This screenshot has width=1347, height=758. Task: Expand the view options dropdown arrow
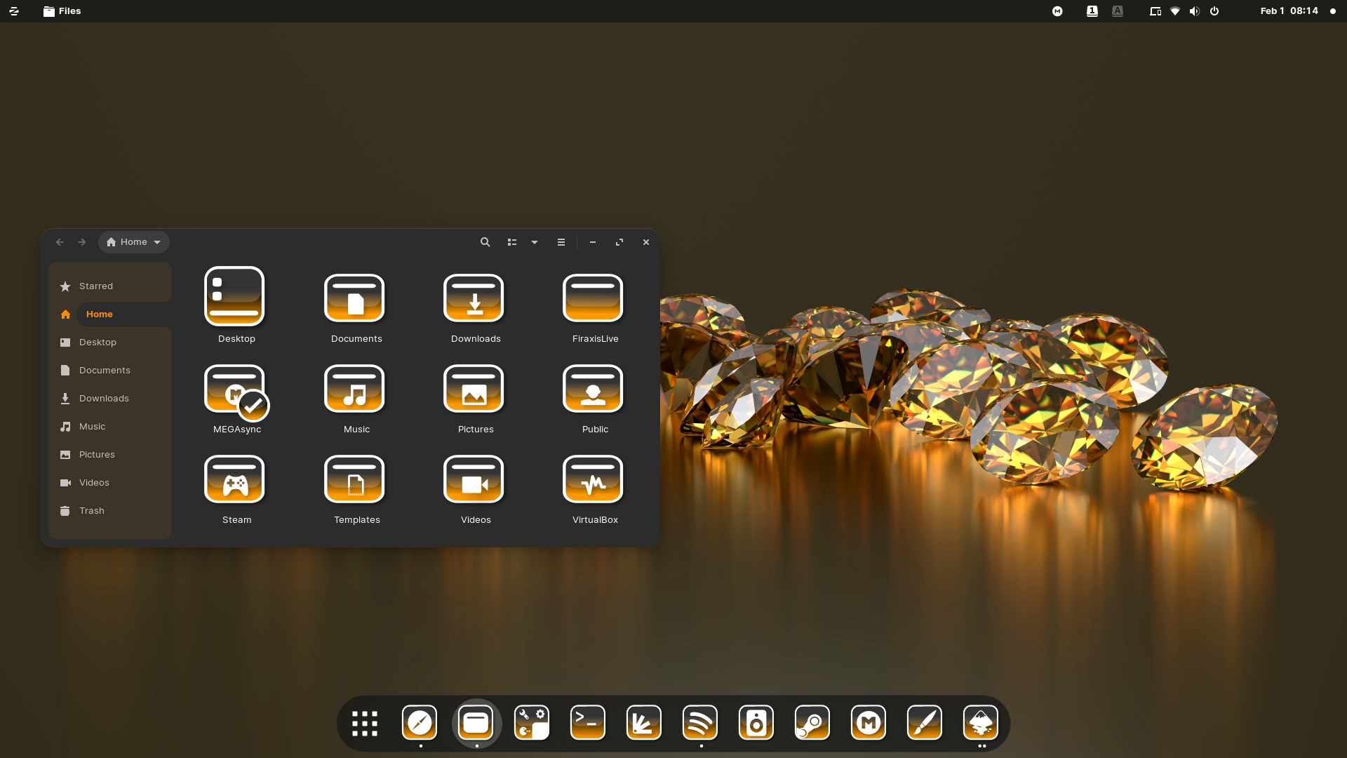535,242
